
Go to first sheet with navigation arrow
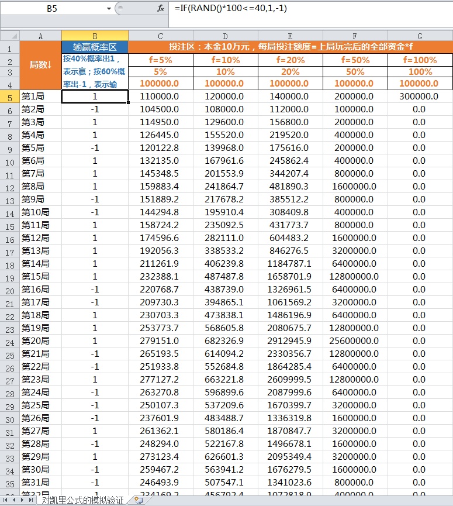coord(7,500)
